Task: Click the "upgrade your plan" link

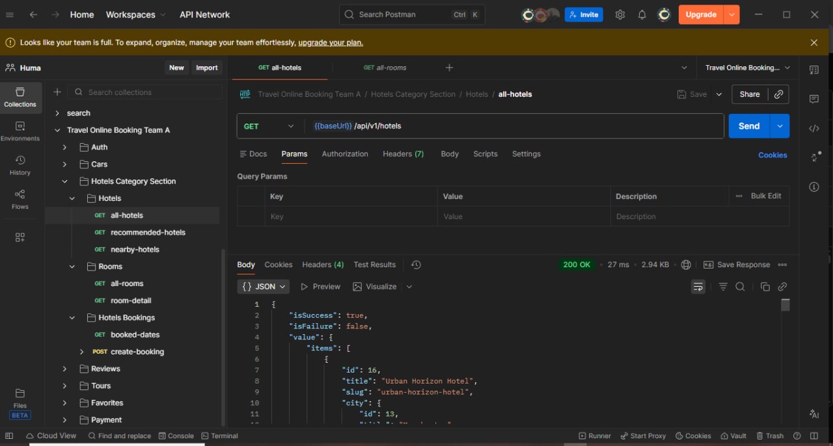Action: 330,42
